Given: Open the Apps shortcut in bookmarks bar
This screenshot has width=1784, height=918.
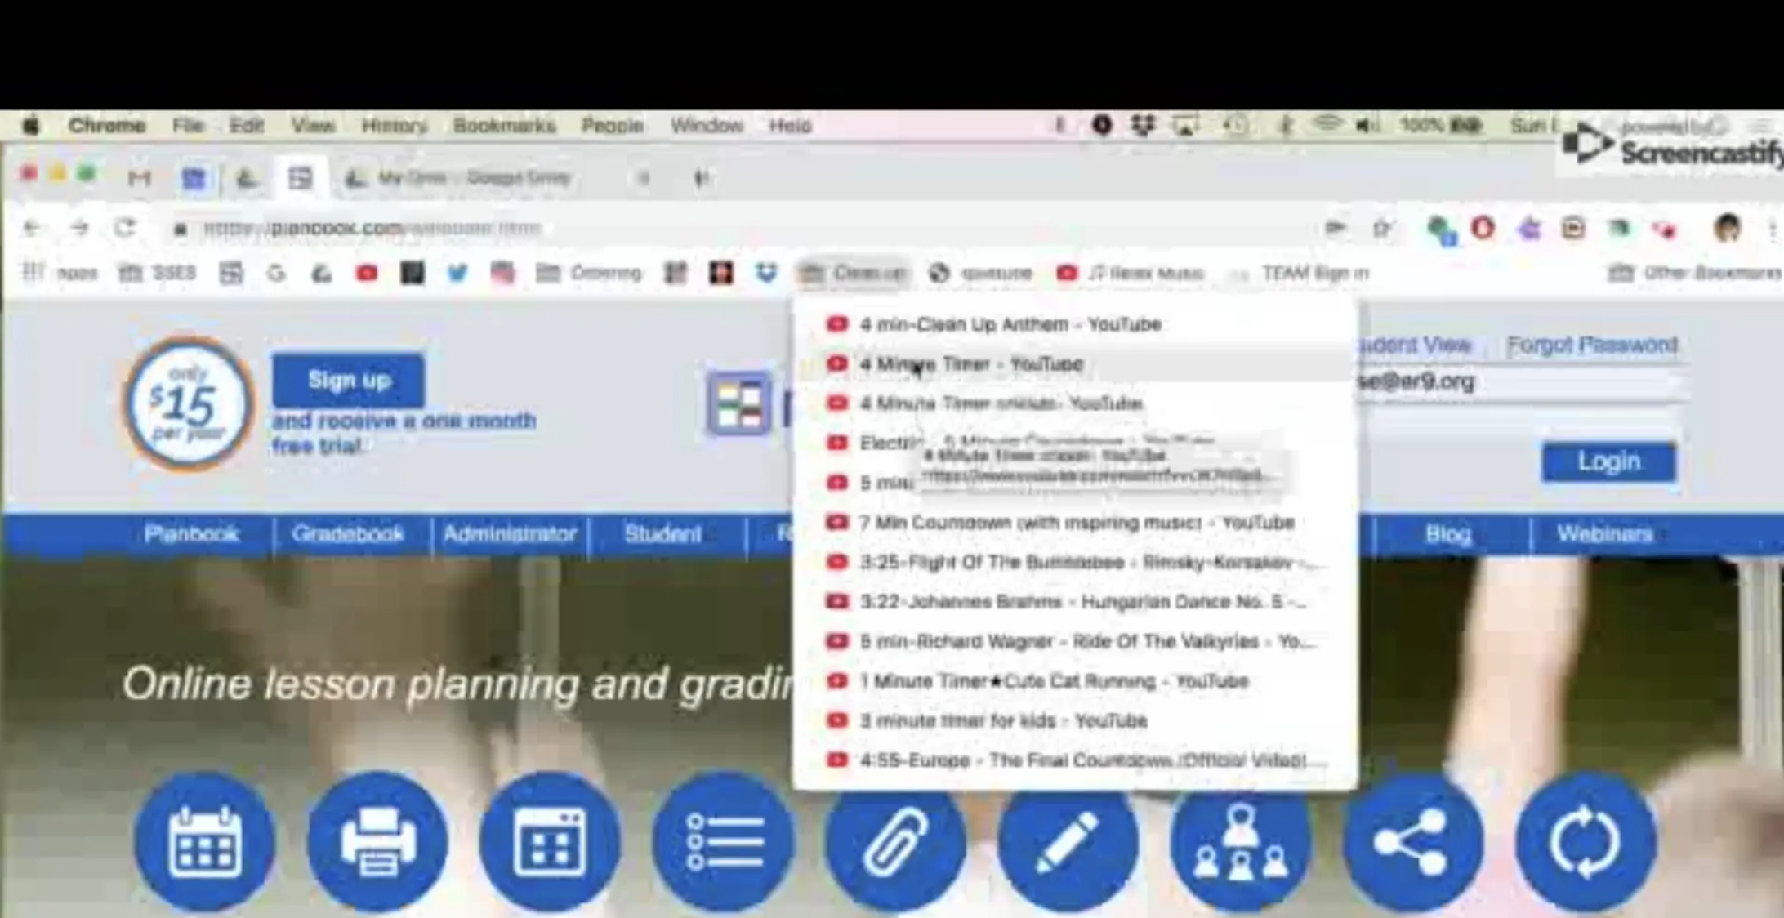Looking at the screenshot, I should click(60, 273).
